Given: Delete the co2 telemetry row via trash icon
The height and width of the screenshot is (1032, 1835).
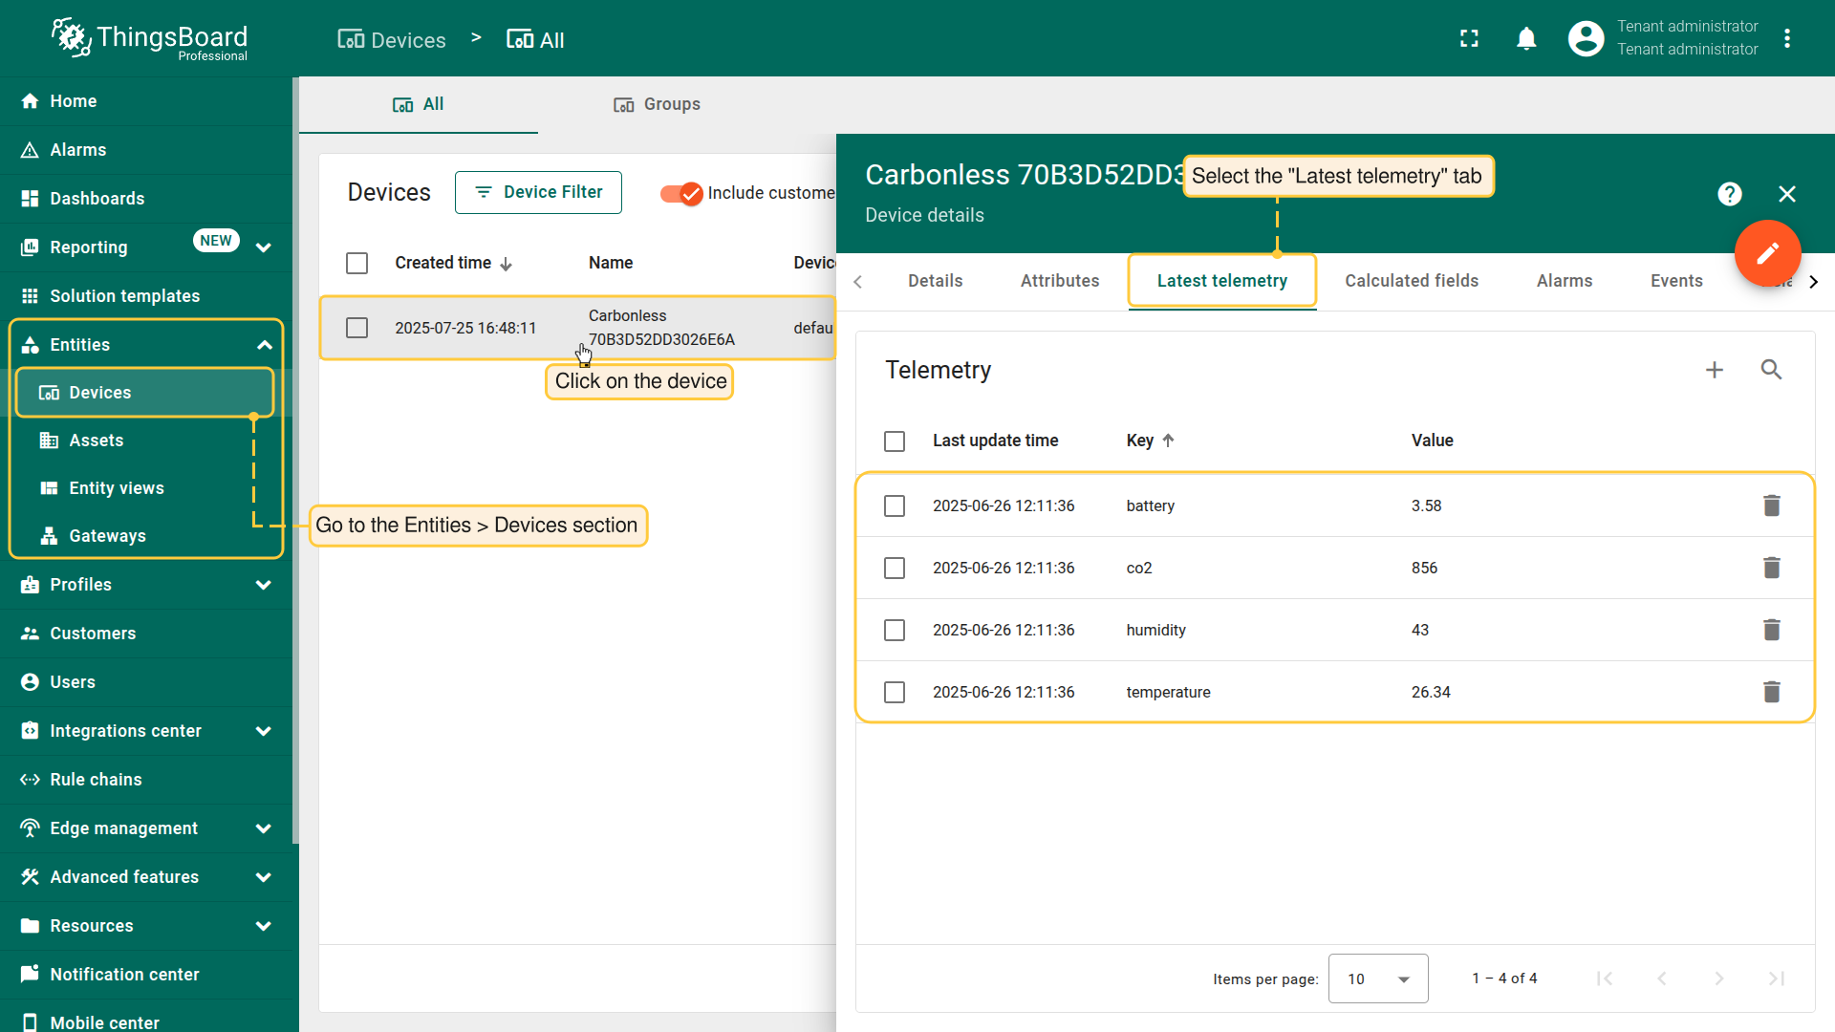Looking at the screenshot, I should tap(1772, 568).
